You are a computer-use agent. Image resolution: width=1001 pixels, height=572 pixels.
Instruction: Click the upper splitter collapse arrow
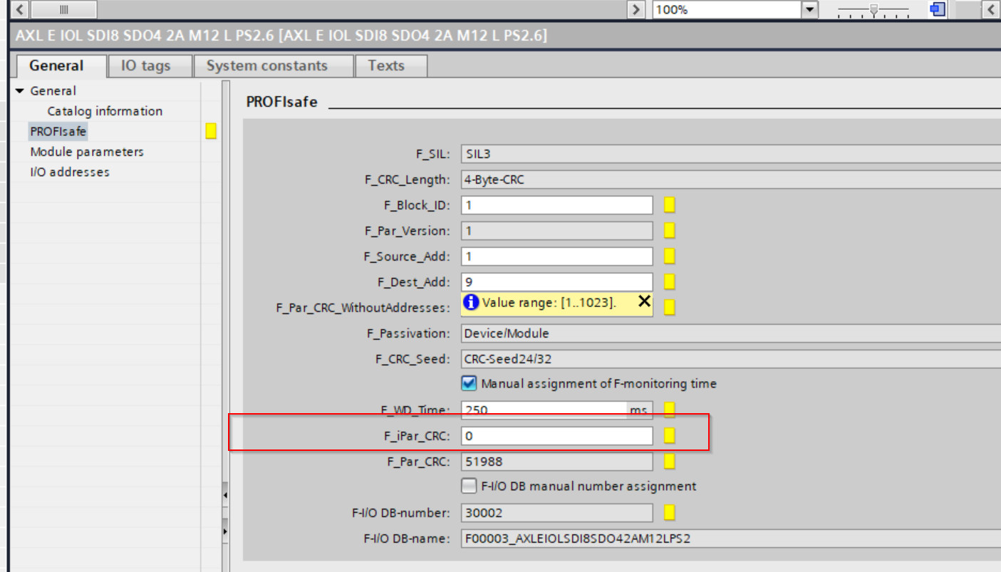(226, 494)
